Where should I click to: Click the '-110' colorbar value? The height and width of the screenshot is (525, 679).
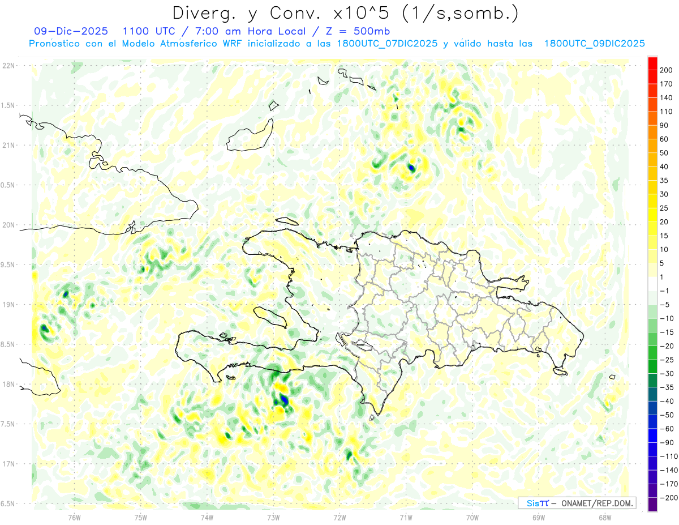[668, 456]
